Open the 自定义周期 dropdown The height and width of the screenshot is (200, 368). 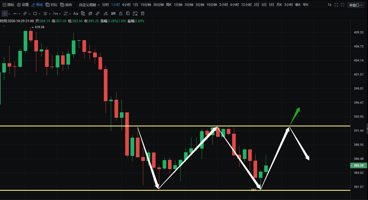pyautogui.click(x=89, y=5)
